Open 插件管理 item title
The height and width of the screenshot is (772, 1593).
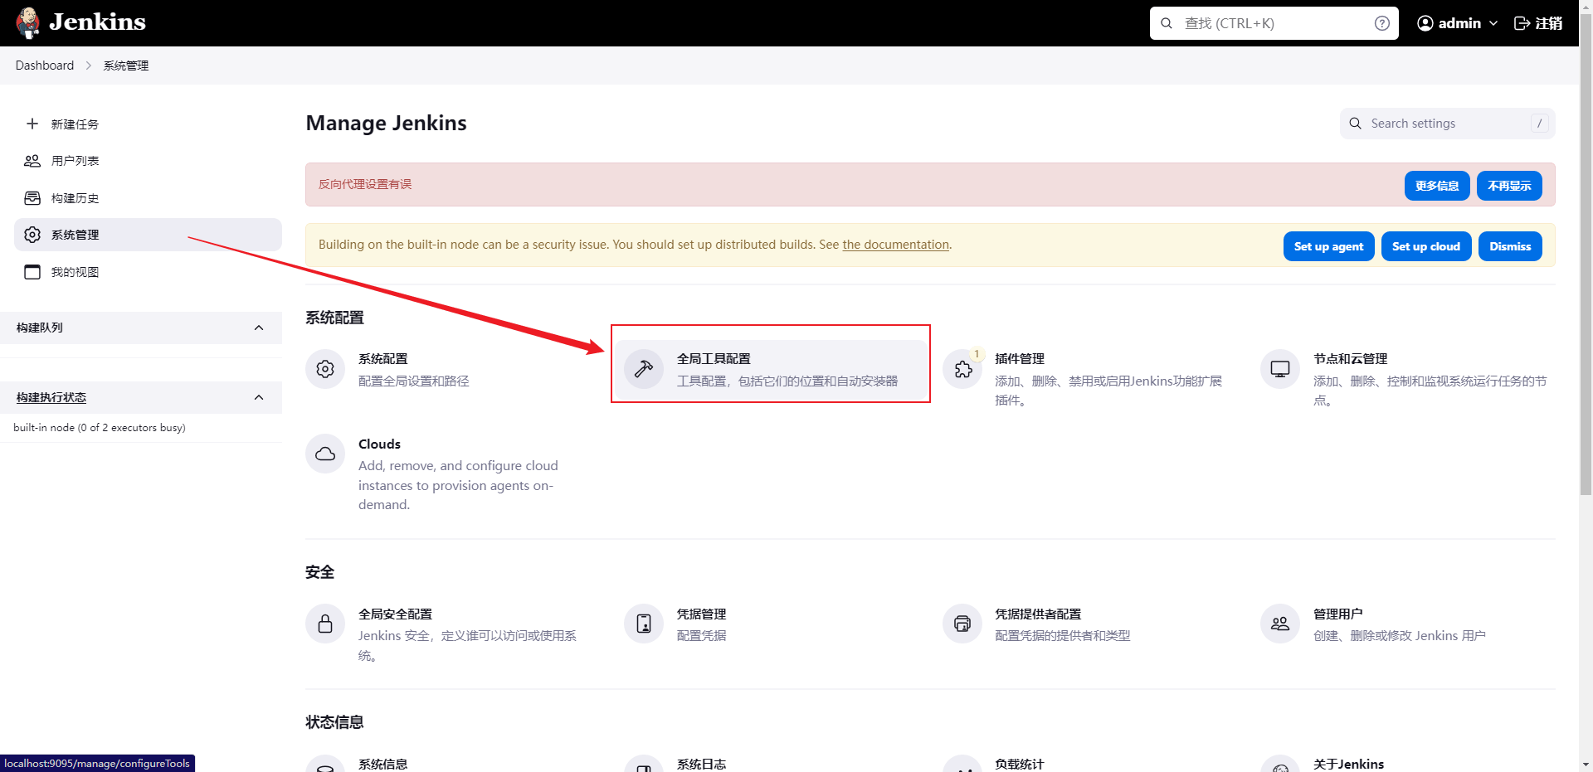pyautogui.click(x=1020, y=359)
